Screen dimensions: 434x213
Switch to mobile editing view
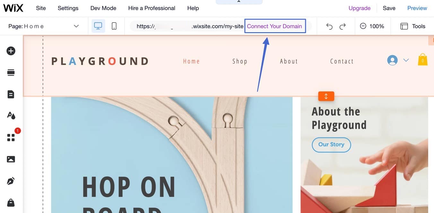pos(114,26)
